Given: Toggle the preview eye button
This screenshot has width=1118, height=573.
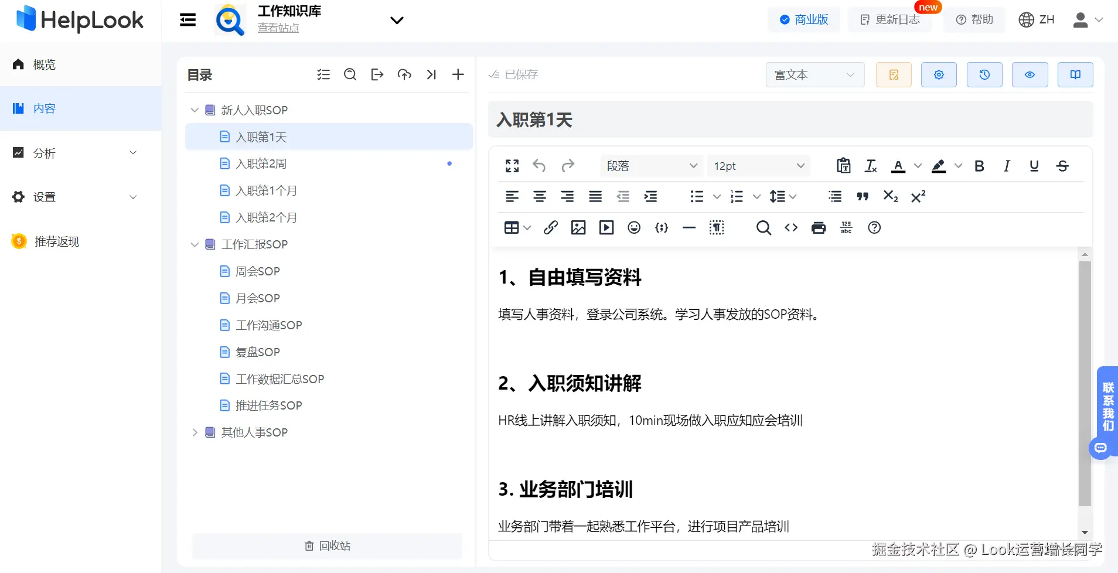Looking at the screenshot, I should pyautogui.click(x=1030, y=74).
